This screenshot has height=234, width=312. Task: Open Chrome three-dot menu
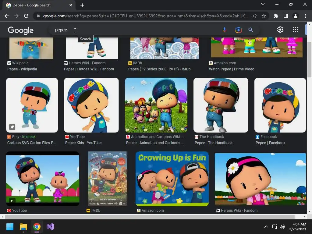[x=305, y=16]
